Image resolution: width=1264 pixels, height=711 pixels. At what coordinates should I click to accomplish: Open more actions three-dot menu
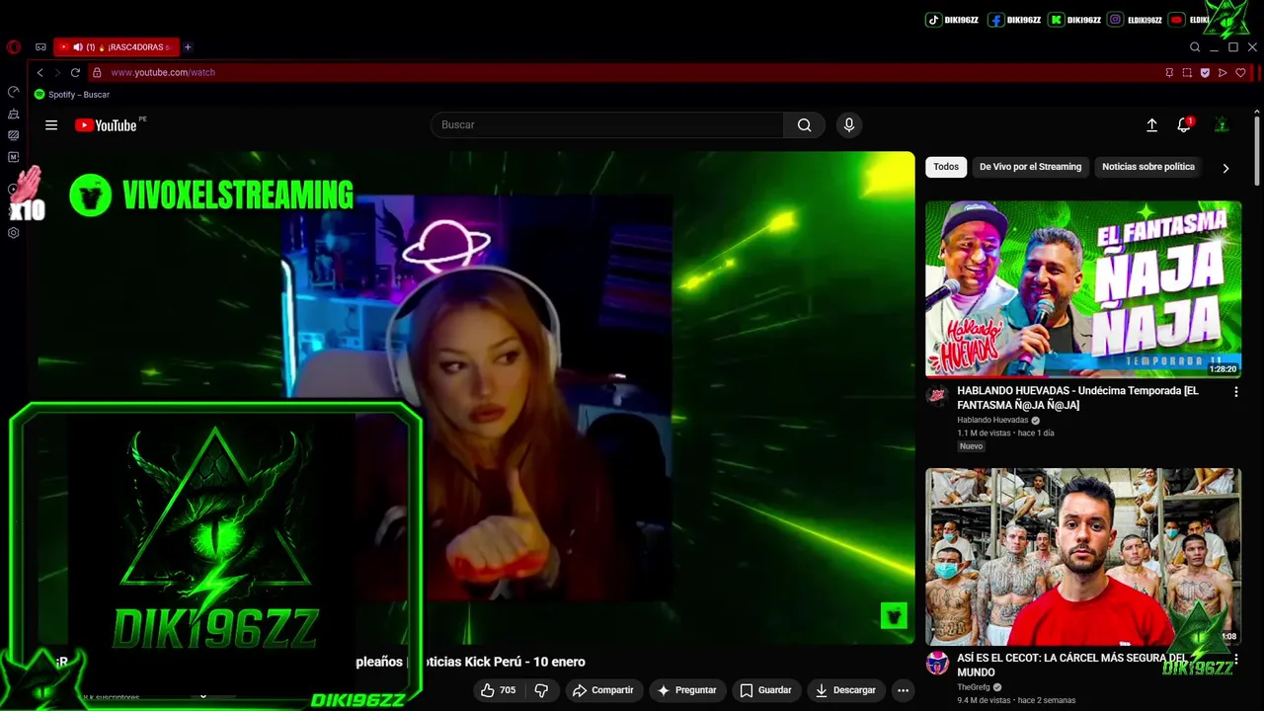903,690
